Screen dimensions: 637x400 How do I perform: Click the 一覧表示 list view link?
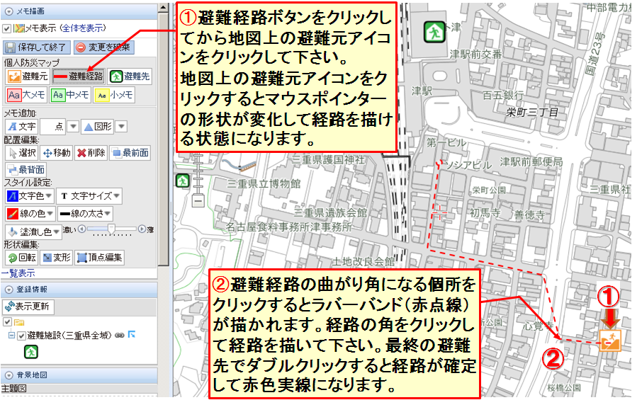coord(18,273)
